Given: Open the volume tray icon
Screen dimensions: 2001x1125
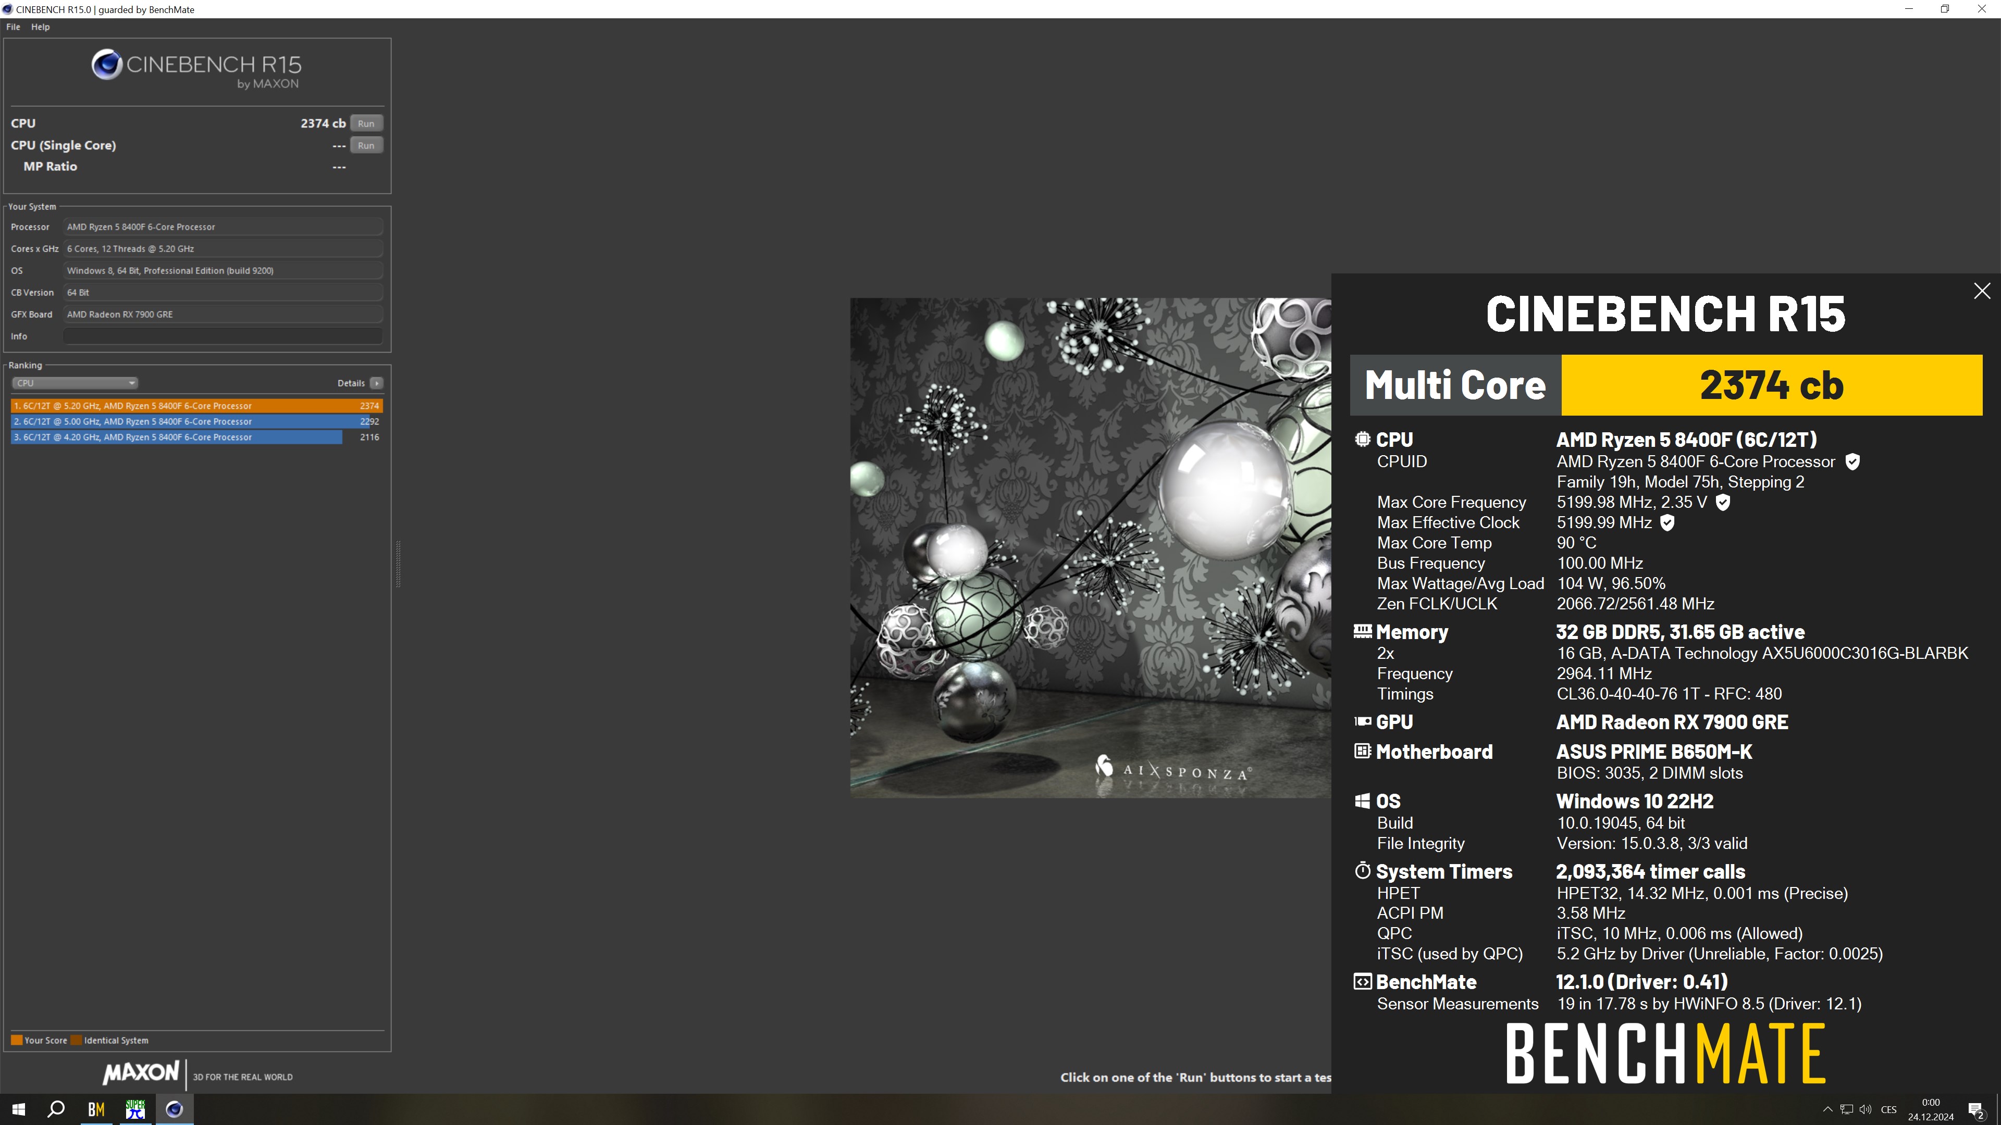Looking at the screenshot, I should click(x=1865, y=1109).
